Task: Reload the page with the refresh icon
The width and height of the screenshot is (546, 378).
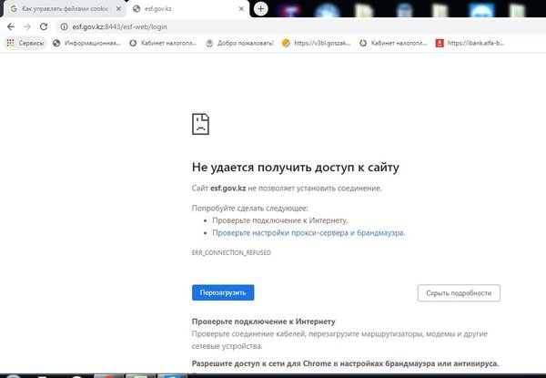Action: click(x=44, y=26)
